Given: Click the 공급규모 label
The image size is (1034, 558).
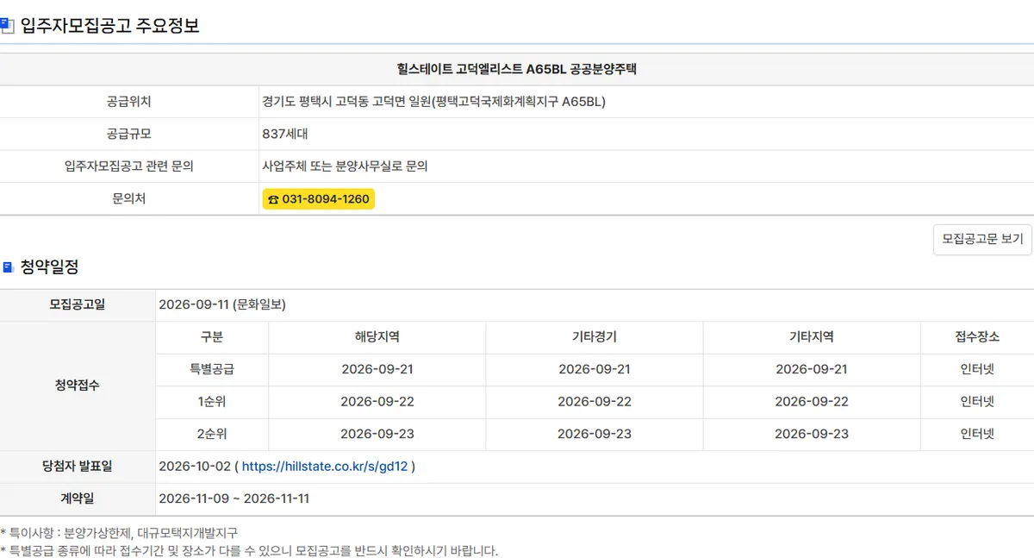Looking at the screenshot, I should coord(129,135).
